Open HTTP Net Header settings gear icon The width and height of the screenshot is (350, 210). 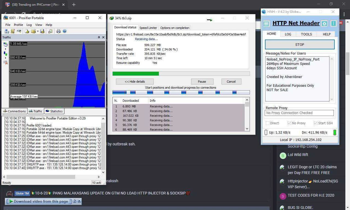[x=324, y=24]
